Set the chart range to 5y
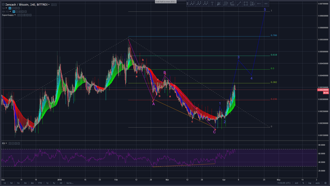Viewport: 330px width, 186px height. point(54,183)
